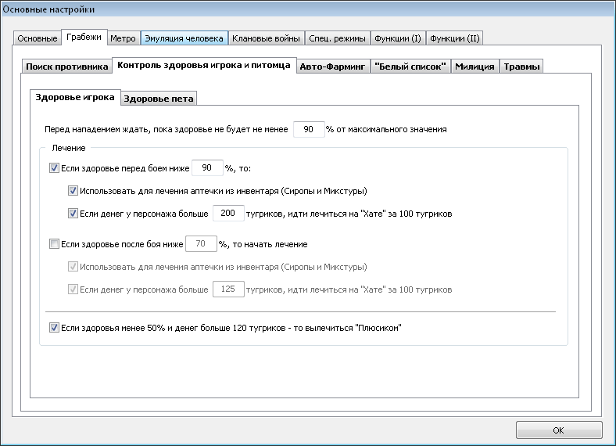Switch to Функции (I) tab
The image size is (616, 446).
398,38
